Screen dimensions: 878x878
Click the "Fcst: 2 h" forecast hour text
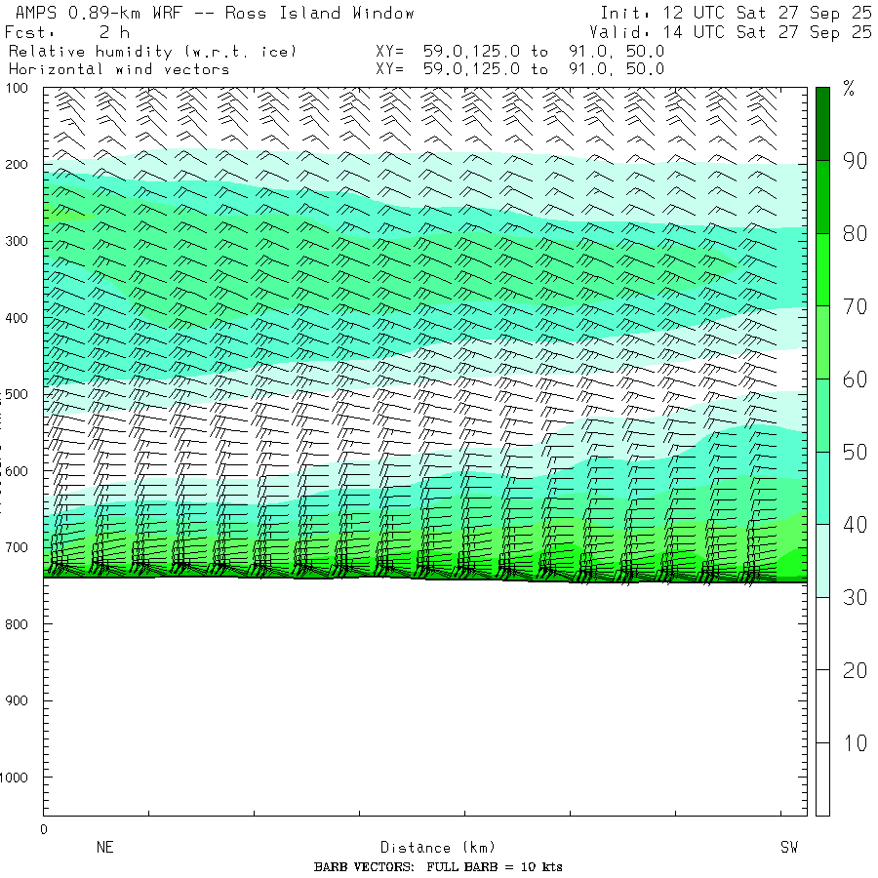click(67, 32)
